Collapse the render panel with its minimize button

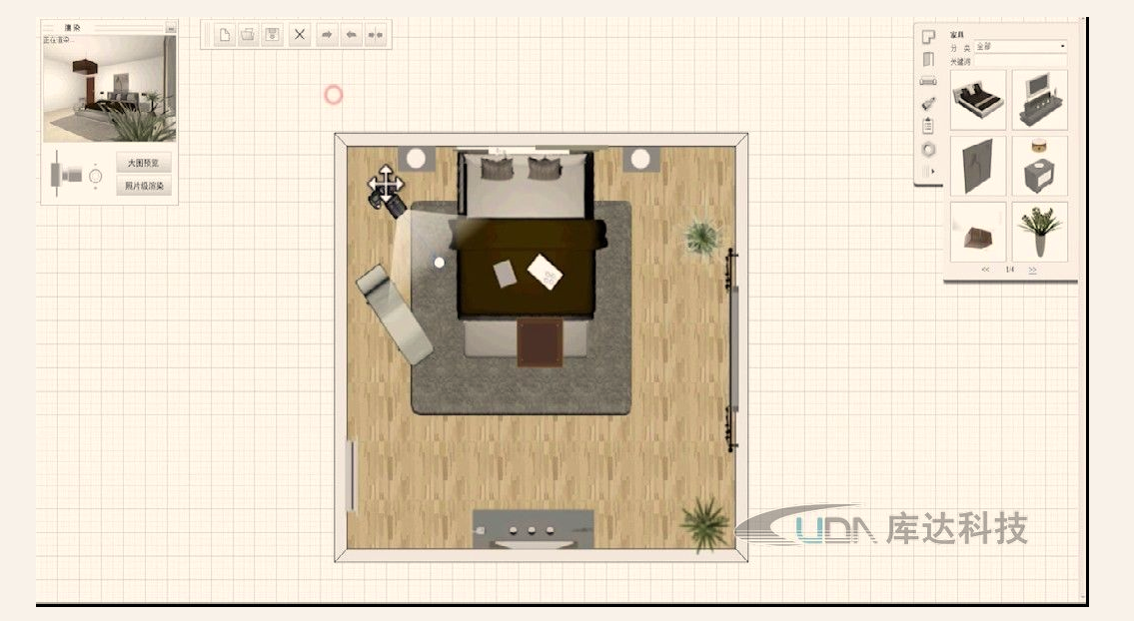pyautogui.click(x=171, y=28)
